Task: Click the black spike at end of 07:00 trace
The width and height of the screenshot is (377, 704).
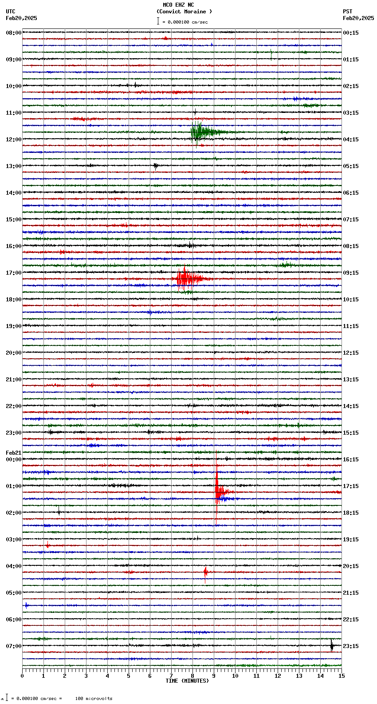Action: pos(331,645)
